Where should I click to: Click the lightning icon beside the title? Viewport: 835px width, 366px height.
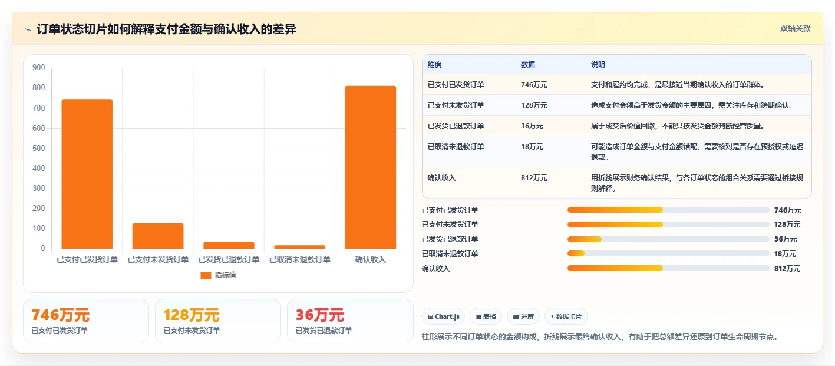[x=28, y=29]
